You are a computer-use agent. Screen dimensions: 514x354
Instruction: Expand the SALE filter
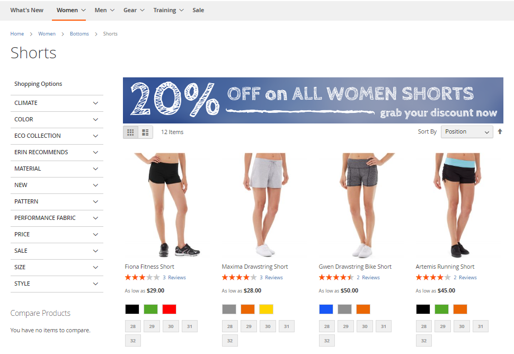point(57,251)
